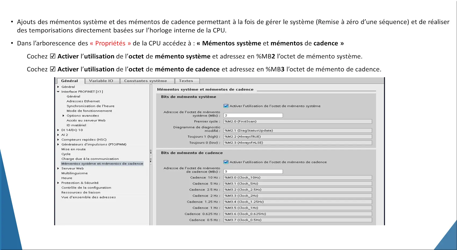
Task: Click system memento byte address field
Action: [x=253, y=115]
